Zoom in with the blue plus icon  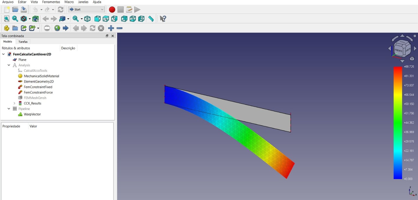[111, 28]
